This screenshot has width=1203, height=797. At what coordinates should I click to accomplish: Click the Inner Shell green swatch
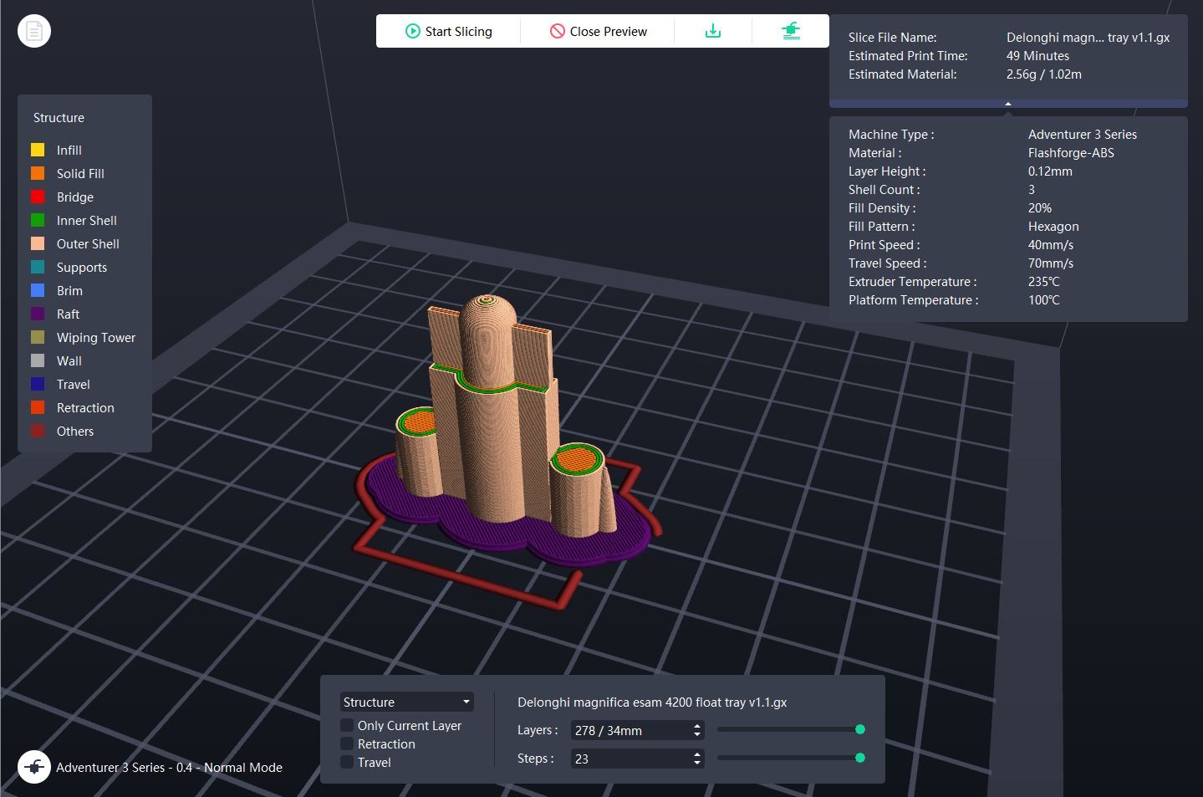point(38,220)
